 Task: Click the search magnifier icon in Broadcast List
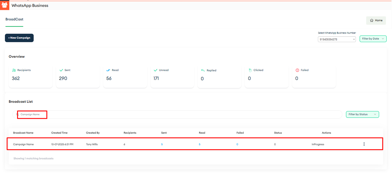(17, 114)
